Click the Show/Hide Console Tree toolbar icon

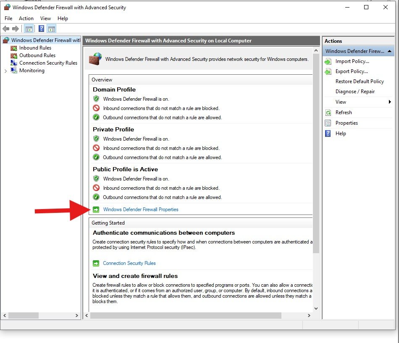29,29
